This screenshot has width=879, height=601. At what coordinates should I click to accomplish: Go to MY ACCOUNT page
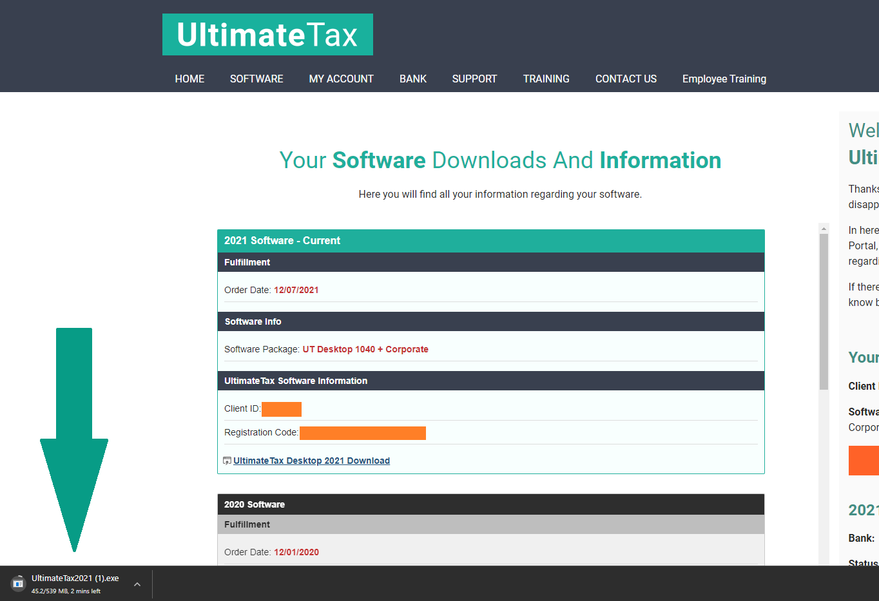click(x=341, y=79)
